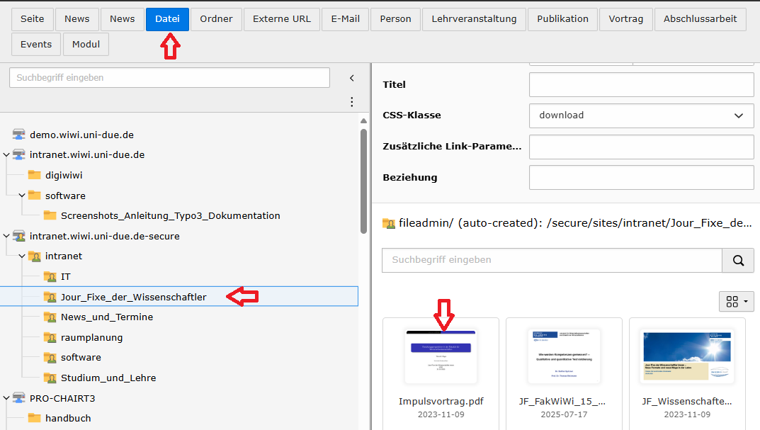Open the CSS-Klasse download dropdown
This screenshot has width=760, height=430.
click(641, 115)
